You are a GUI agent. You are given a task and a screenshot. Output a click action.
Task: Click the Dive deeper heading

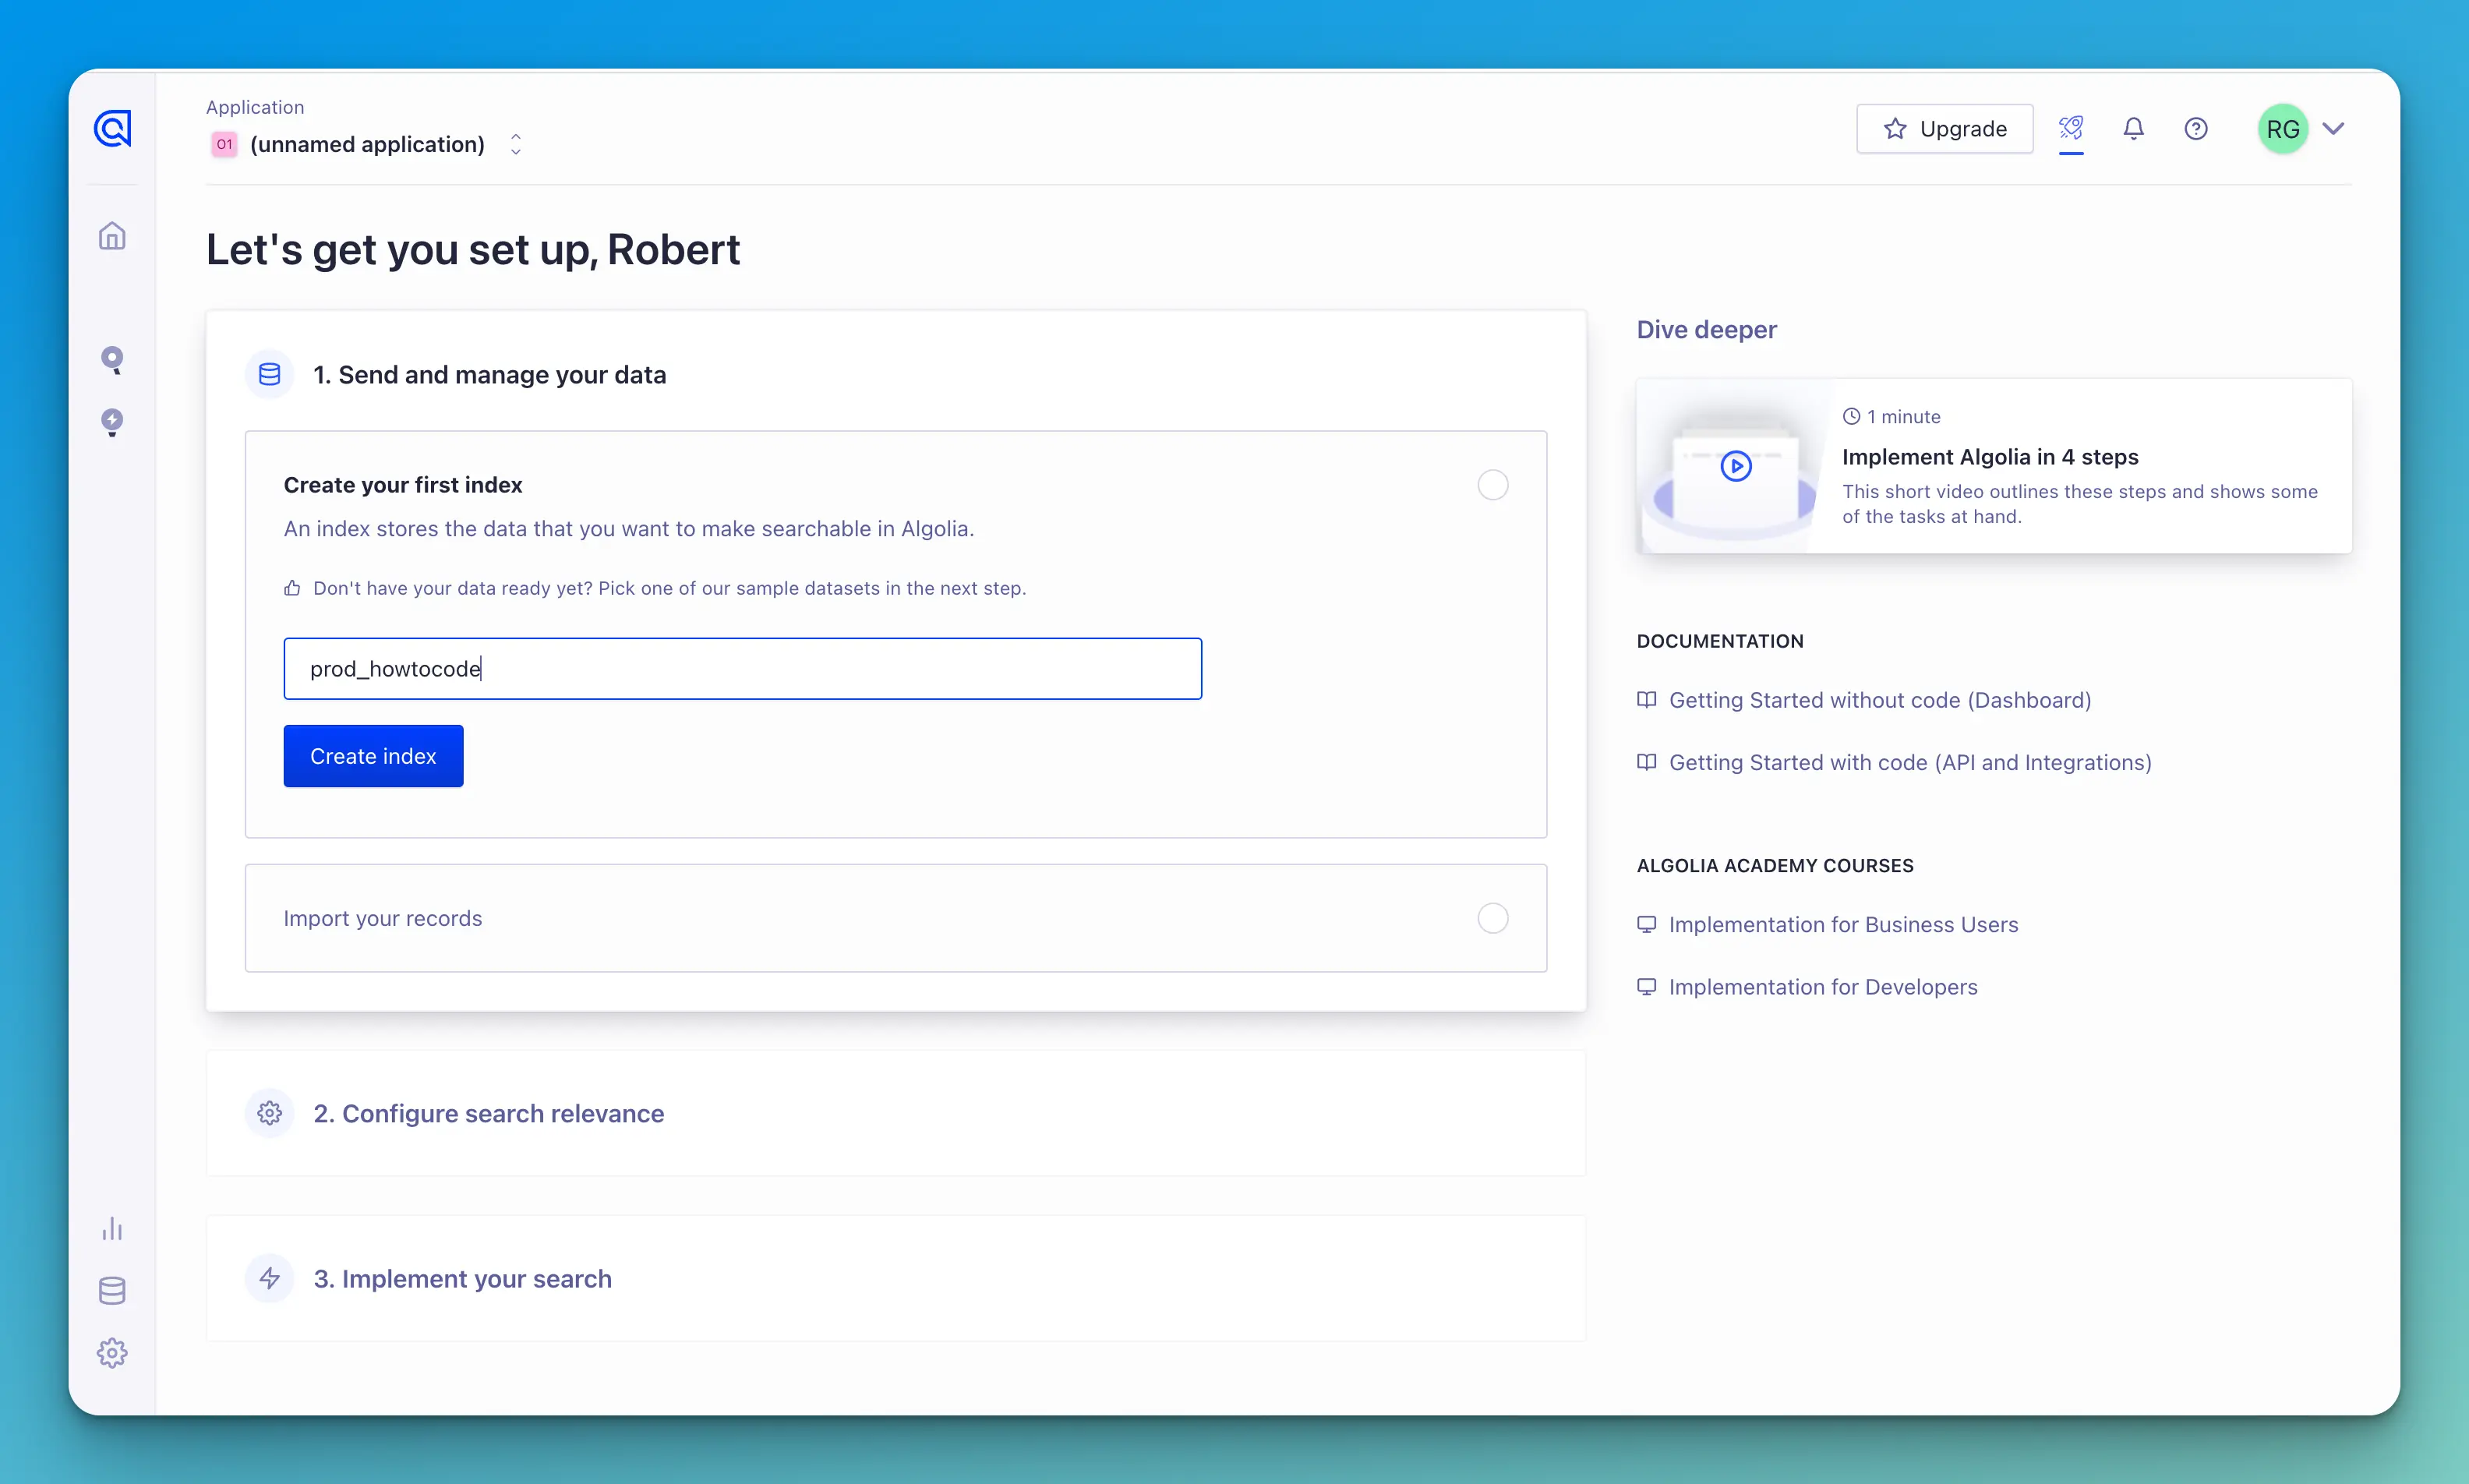pyautogui.click(x=1706, y=330)
